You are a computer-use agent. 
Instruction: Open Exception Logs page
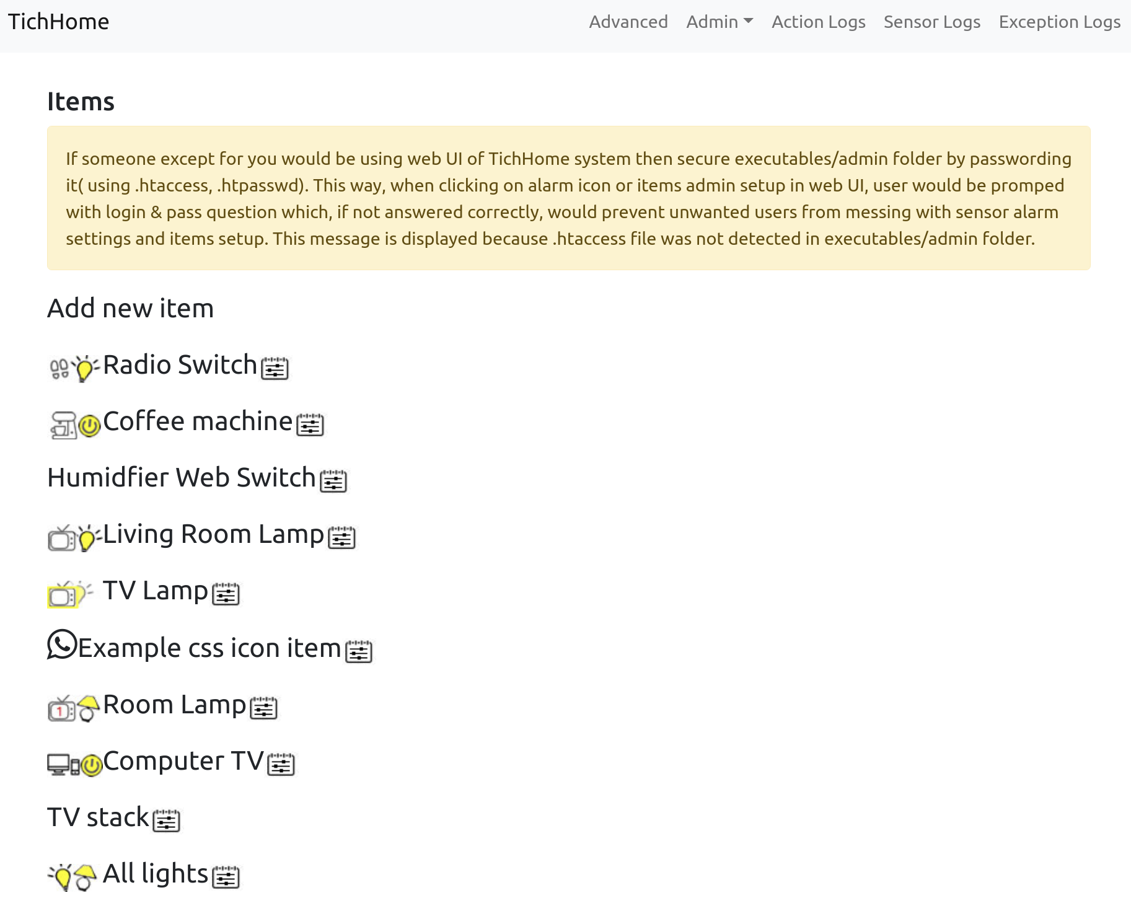point(1059,22)
